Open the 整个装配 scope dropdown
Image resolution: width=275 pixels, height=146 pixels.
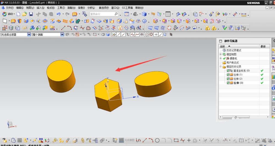tap(62, 34)
